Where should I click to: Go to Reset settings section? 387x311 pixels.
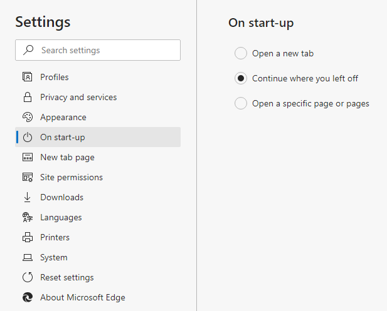[98, 277]
